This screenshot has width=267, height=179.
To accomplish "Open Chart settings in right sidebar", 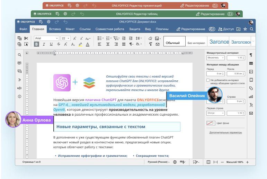I will pos(251,97).
